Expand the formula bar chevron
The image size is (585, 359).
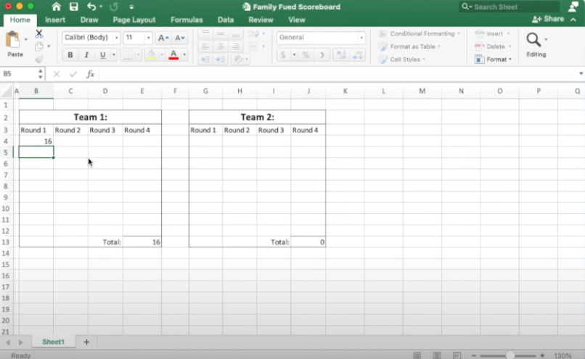point(581,74)
